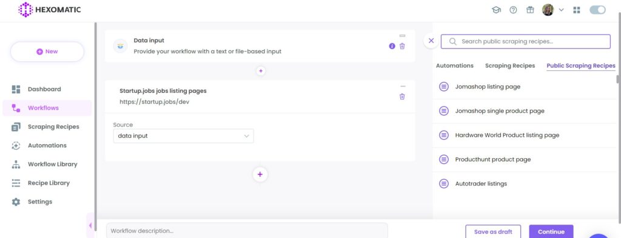Collapse the Startup.jobs listing pages block
Image resolution: width=621 pixels, height=238 pixels.
click(403, 86)
